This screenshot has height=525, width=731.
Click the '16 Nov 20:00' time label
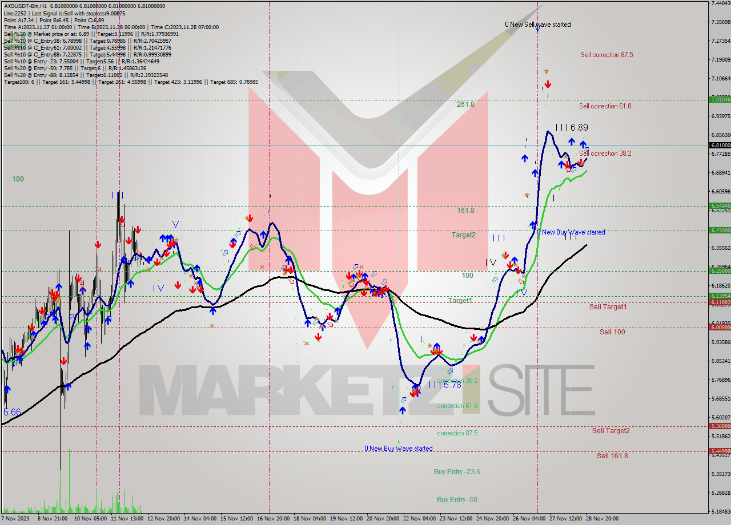tap(274, 519)
